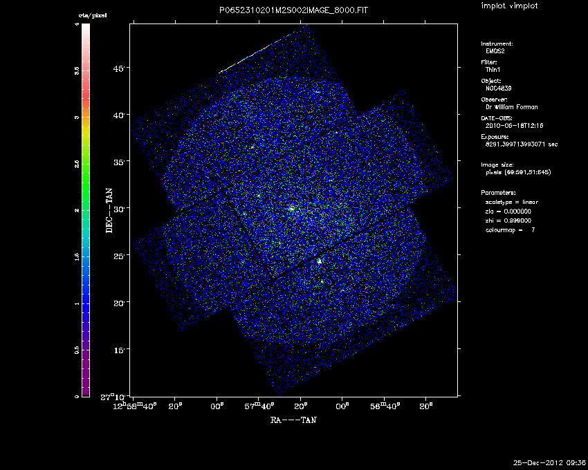
Task: Click the cts/pixel colorbar unit label
Action: 93,15
